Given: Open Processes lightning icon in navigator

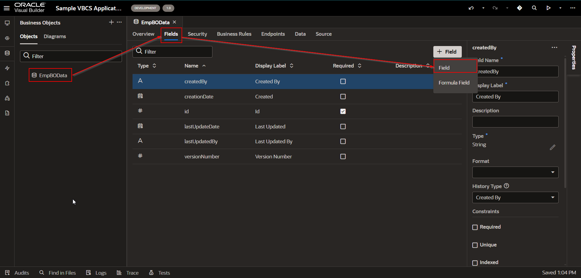Looking at the screenshot, I should pos(7,68).
